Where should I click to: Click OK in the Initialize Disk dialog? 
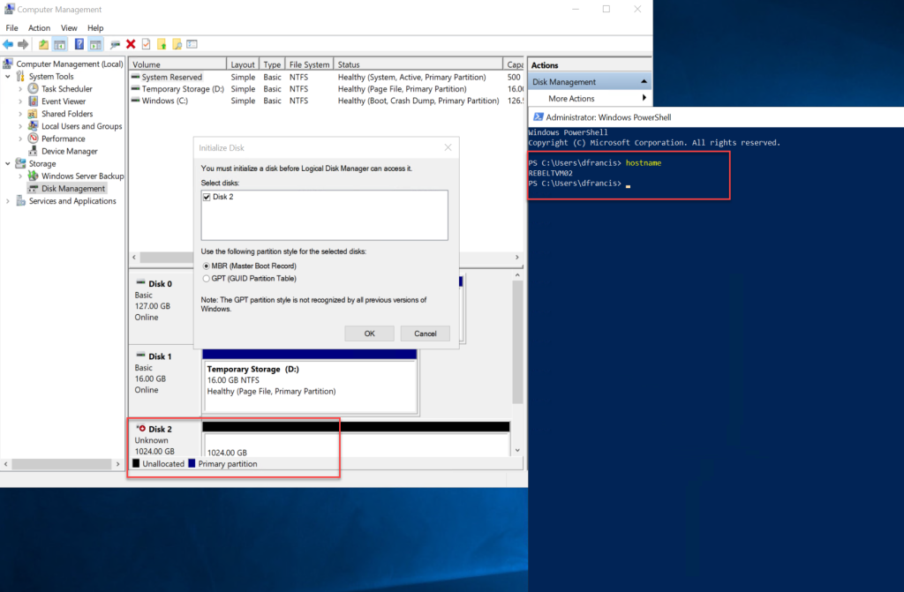(369, 333)
